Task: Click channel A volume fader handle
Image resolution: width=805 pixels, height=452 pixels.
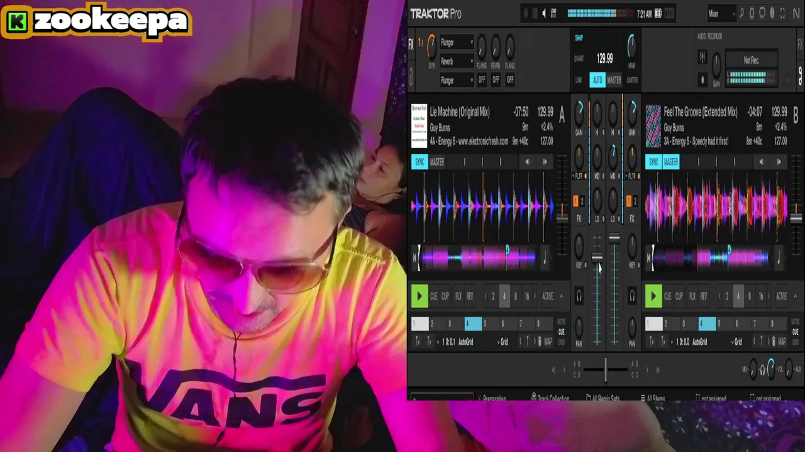Action: [597, 257]
